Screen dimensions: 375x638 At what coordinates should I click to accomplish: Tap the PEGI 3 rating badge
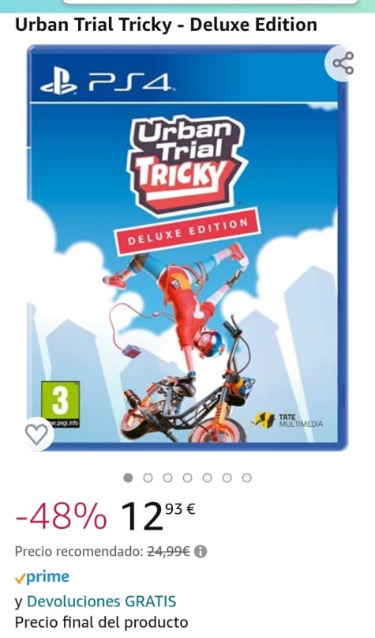point(60,404)
